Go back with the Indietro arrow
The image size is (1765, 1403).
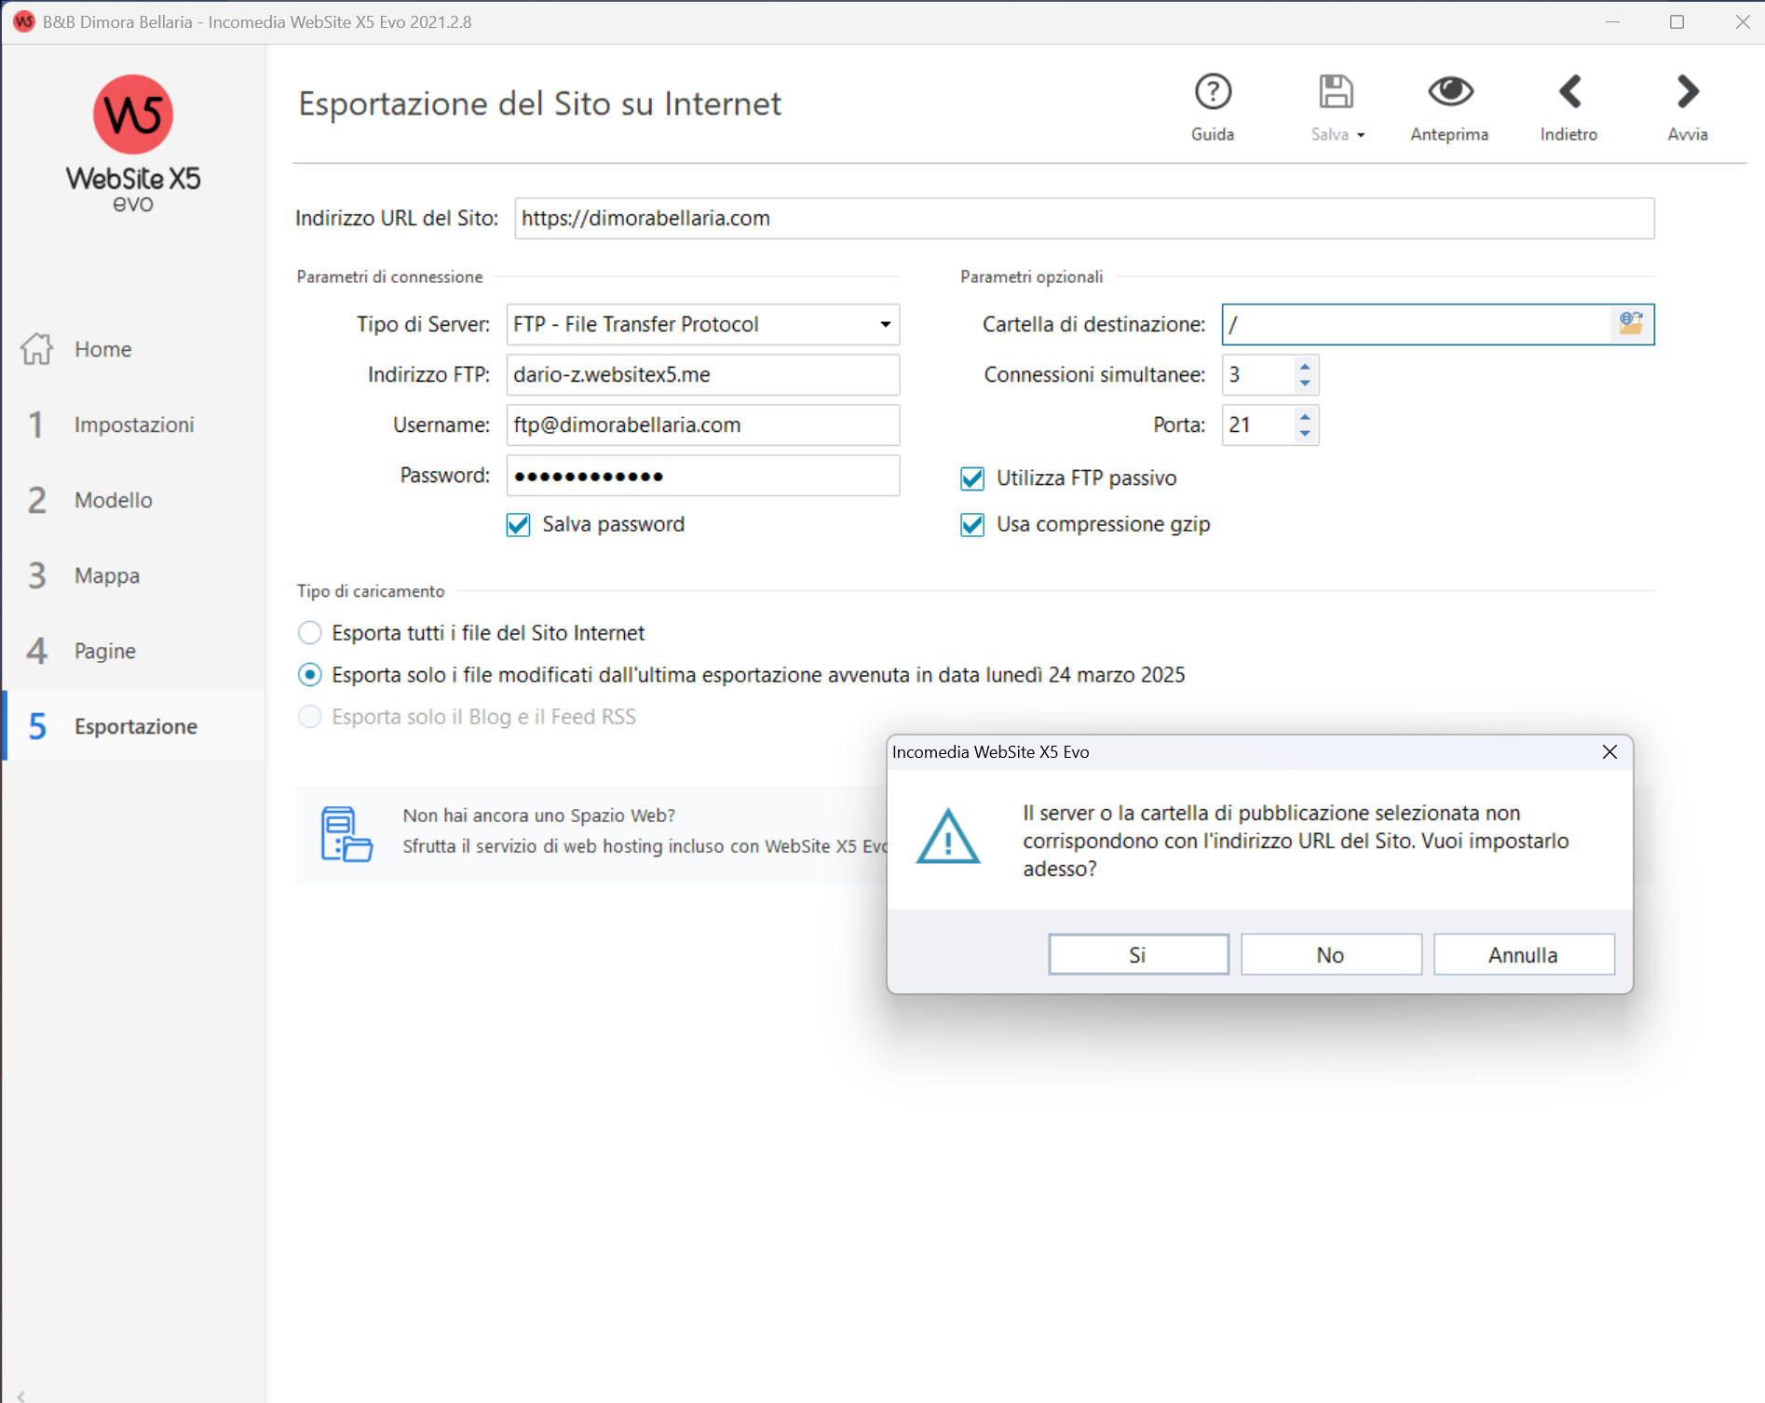[1570, 91]
